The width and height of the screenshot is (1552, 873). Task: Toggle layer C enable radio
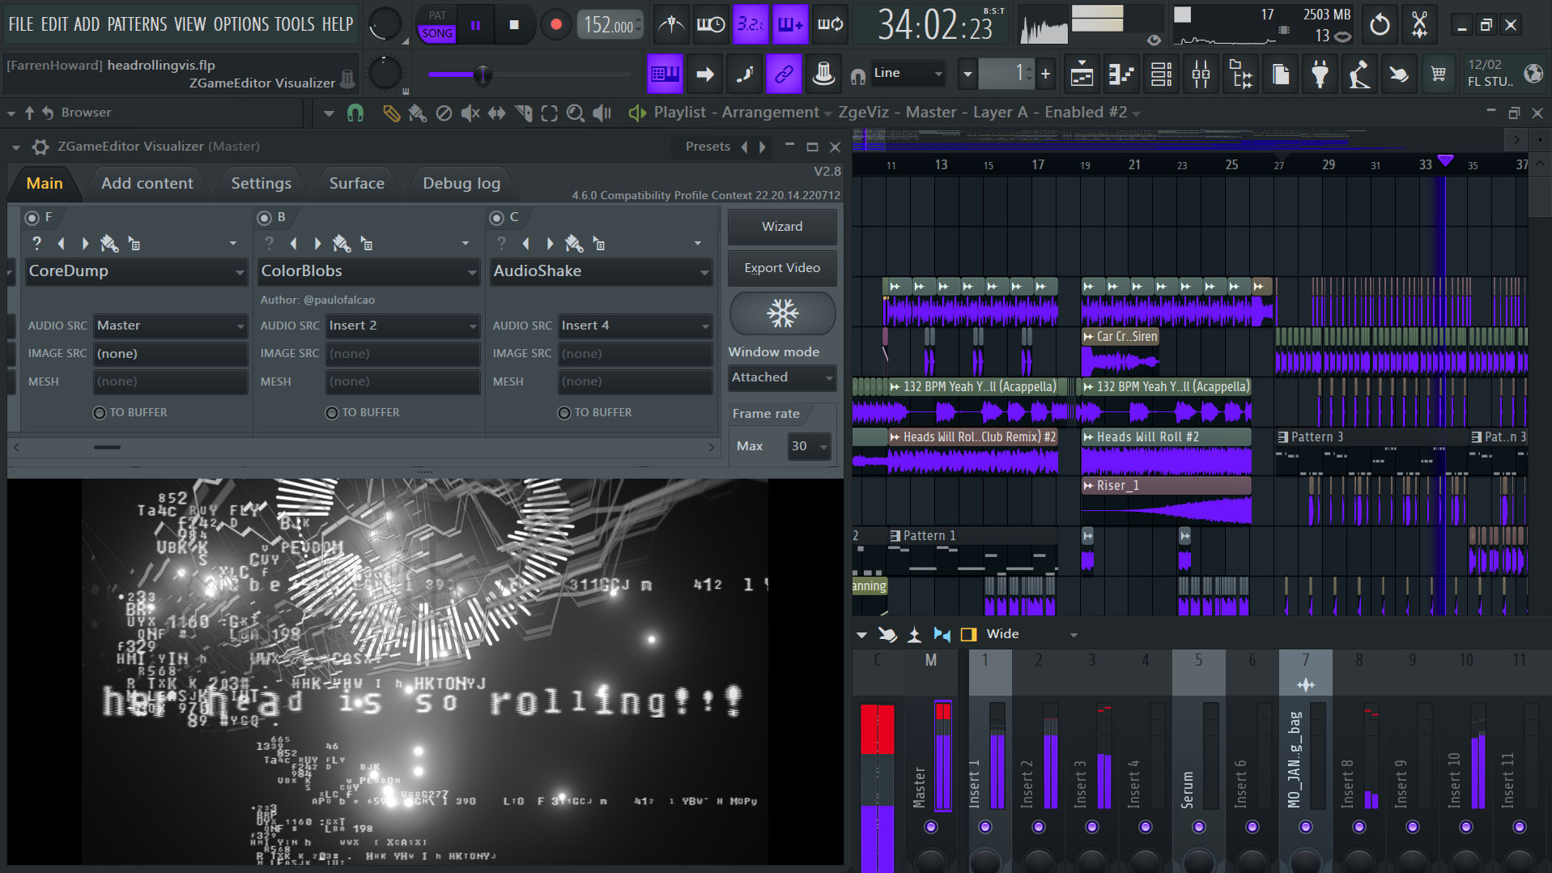pyautogui.click(x=496, y=218)
